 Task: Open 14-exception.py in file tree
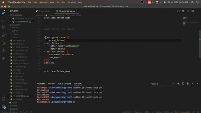(x=20, y=89)
